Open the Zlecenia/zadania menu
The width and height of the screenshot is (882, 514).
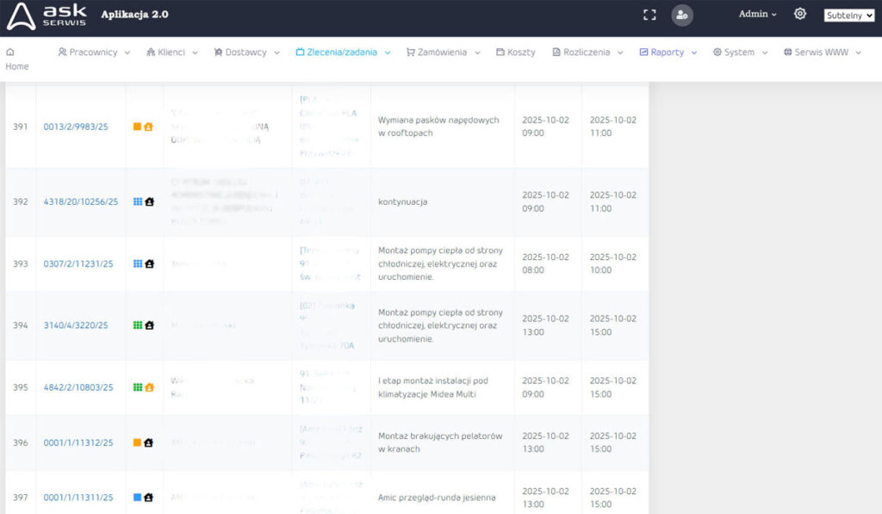[342, 53]
